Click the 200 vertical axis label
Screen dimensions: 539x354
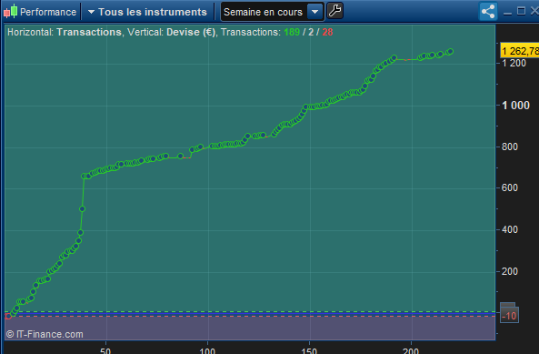tap(509, 271)
